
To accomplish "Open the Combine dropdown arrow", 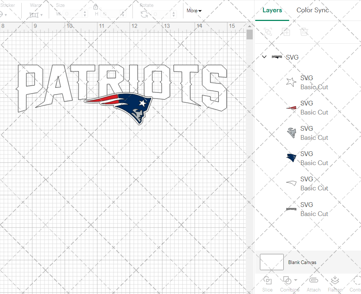I will pos(296,280).
